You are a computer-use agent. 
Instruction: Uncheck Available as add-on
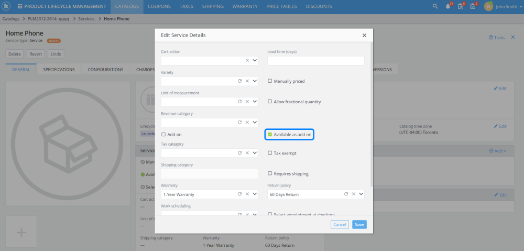point(270,135)
